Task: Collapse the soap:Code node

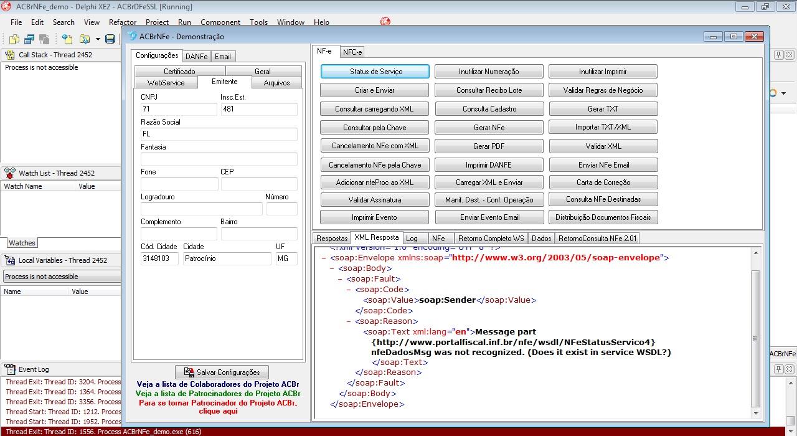Action: coord(349,290)
